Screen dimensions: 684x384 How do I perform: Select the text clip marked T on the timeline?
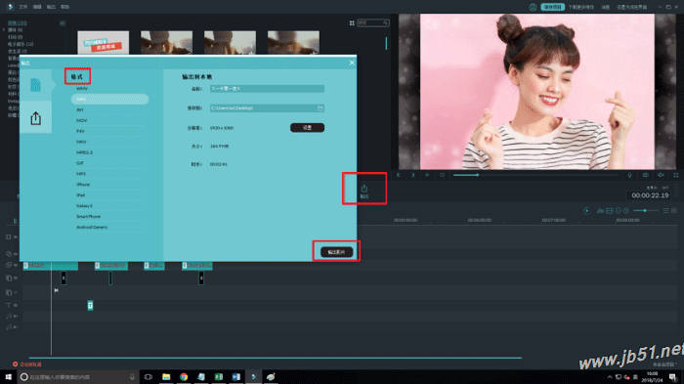click(x=90, y=306)
